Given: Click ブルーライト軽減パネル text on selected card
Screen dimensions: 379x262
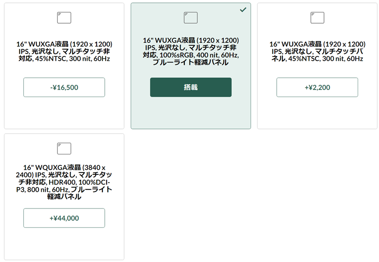Looking at the screenshot, I should point(191,63).
